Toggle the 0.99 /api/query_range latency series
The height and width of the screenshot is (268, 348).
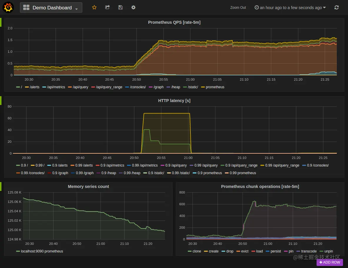point(282,165)
